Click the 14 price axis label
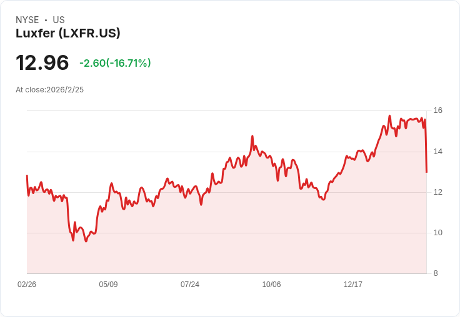This screenshot has height=317, width=460. click(438, 152)
